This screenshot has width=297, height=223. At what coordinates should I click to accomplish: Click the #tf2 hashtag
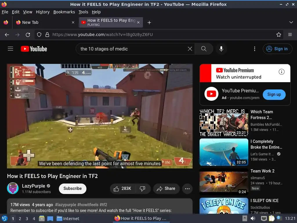[x=104, y=205]
